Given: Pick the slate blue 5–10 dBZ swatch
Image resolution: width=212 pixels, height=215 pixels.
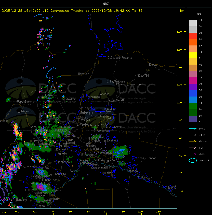Looking at the screenshot, I should tap(193, 119).
